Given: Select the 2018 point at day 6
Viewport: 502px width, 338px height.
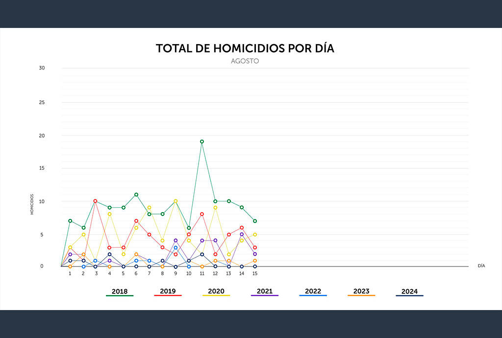Looking at the screenshot, I should coord(136,194).
